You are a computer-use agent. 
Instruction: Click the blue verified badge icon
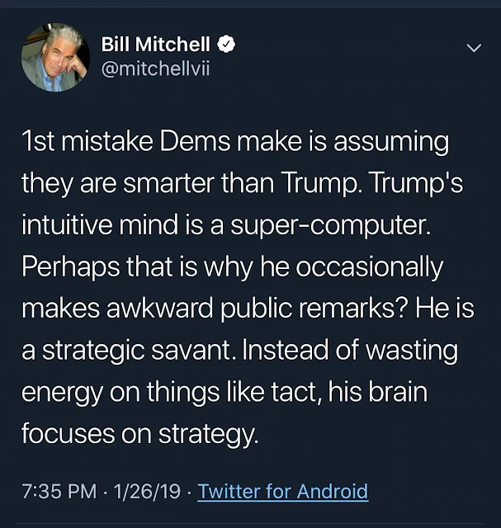pos(225,46)
